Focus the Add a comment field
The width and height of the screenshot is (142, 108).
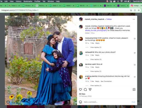click(107, 102)
